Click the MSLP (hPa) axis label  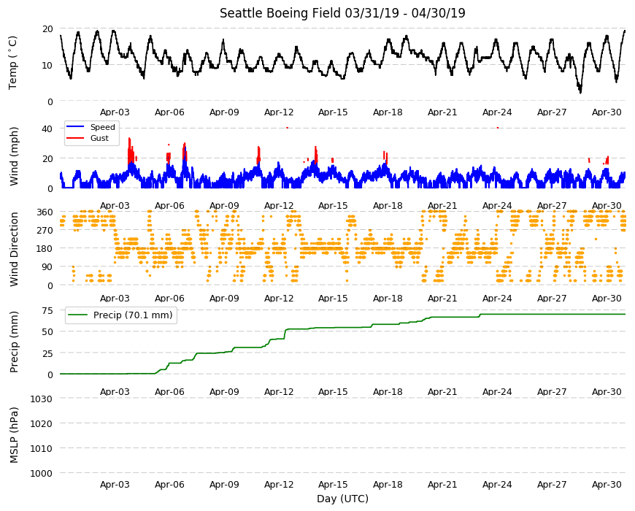pyautogui.click(x=14, y=435)
